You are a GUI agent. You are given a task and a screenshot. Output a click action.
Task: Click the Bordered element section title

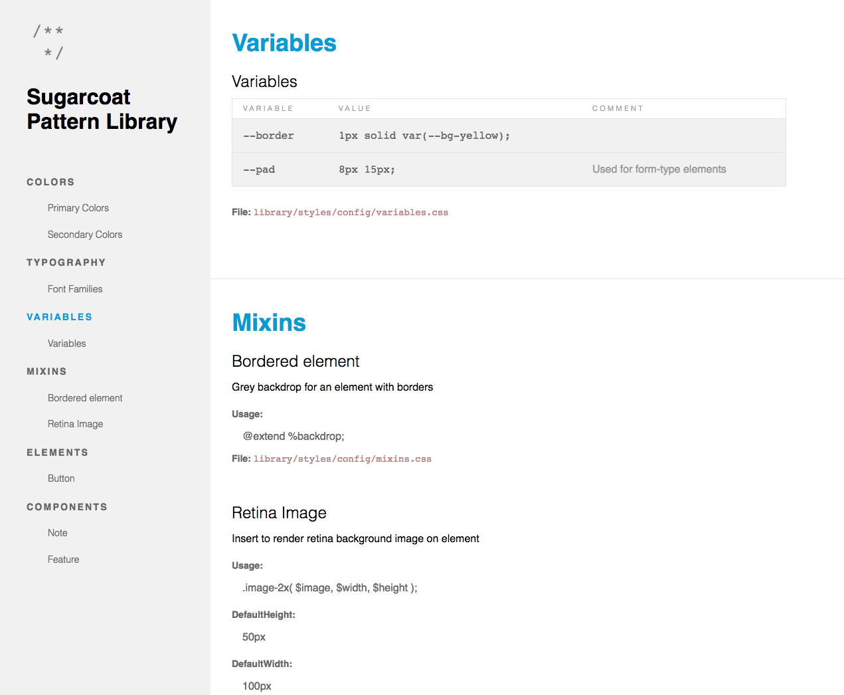(295, 361)
